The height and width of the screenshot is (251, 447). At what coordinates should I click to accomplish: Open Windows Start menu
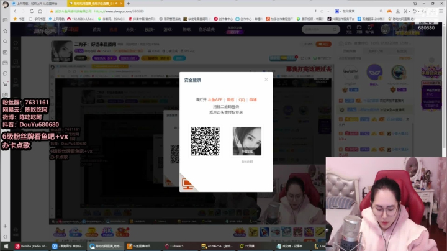click(6, 246)
